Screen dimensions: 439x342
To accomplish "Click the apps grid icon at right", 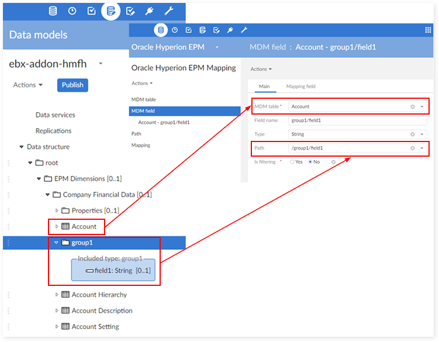I will 428,30.
